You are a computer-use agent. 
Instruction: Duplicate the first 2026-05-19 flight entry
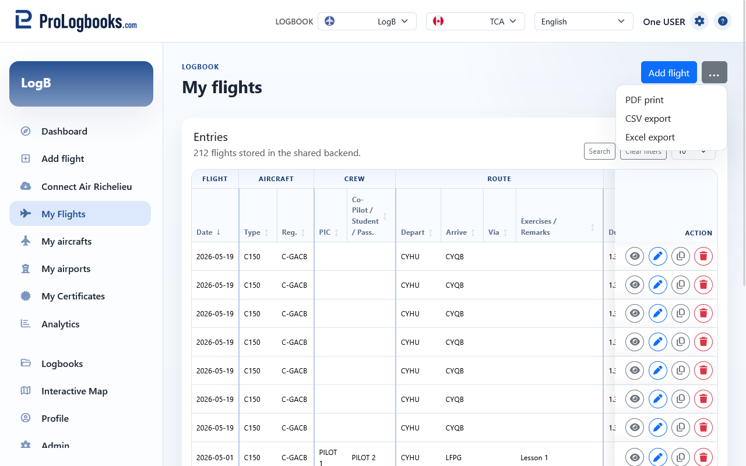[x=681, y=256]
